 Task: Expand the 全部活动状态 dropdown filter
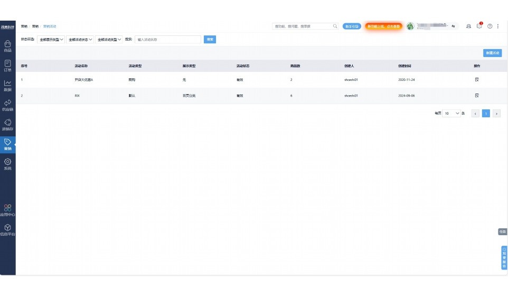pos(80,40)
